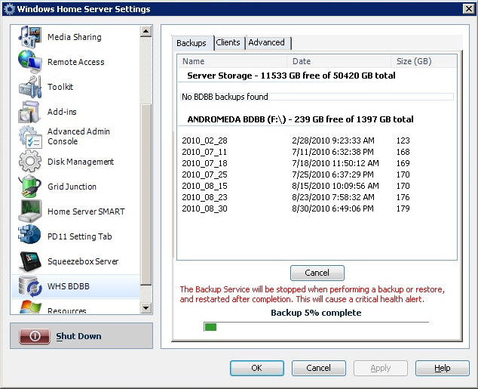Click the red power icon on Shut Down
478x389 pixels.
(35, 336)
